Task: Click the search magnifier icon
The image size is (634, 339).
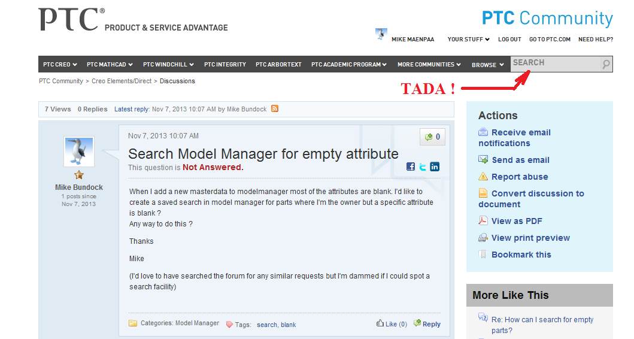Action: click(x=606, y=64)
